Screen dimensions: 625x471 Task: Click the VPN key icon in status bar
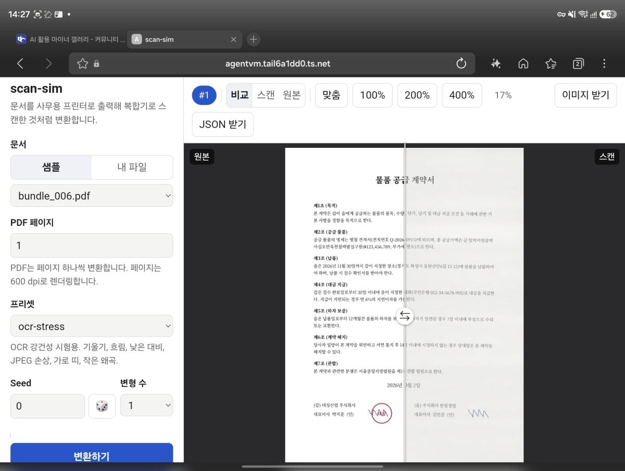(x=561, y=15)
